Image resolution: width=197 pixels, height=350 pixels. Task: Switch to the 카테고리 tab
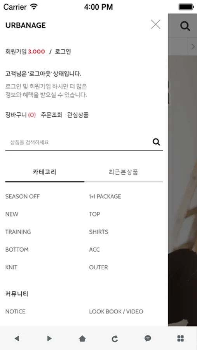click(45, 172)
